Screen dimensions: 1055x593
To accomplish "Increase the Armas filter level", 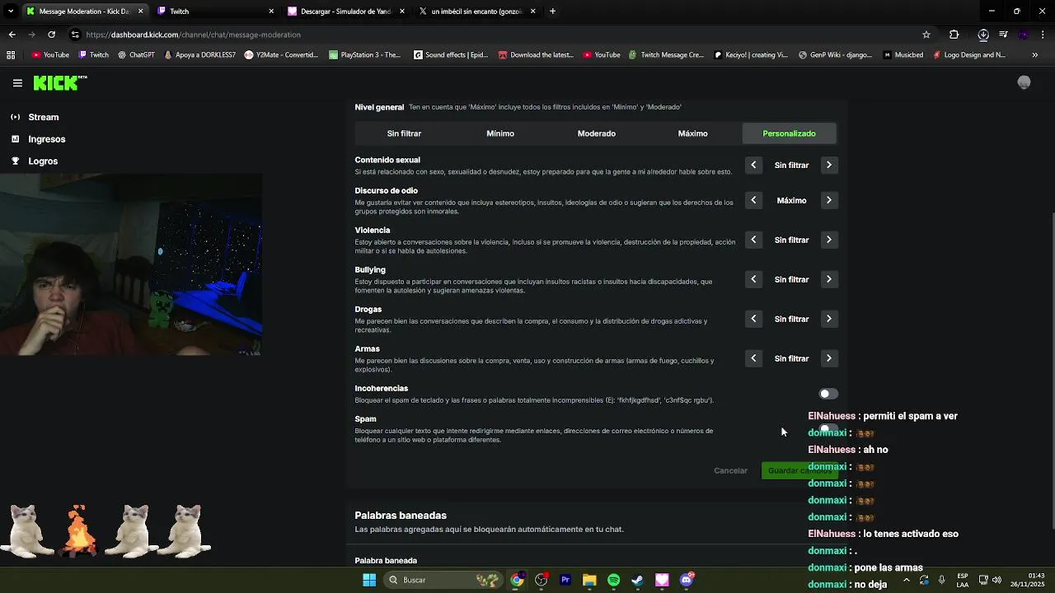I will (829, 358).
